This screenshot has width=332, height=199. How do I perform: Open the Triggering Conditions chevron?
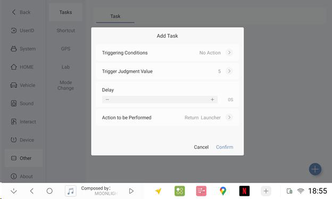pyautogui.click(x=229, y=53)
